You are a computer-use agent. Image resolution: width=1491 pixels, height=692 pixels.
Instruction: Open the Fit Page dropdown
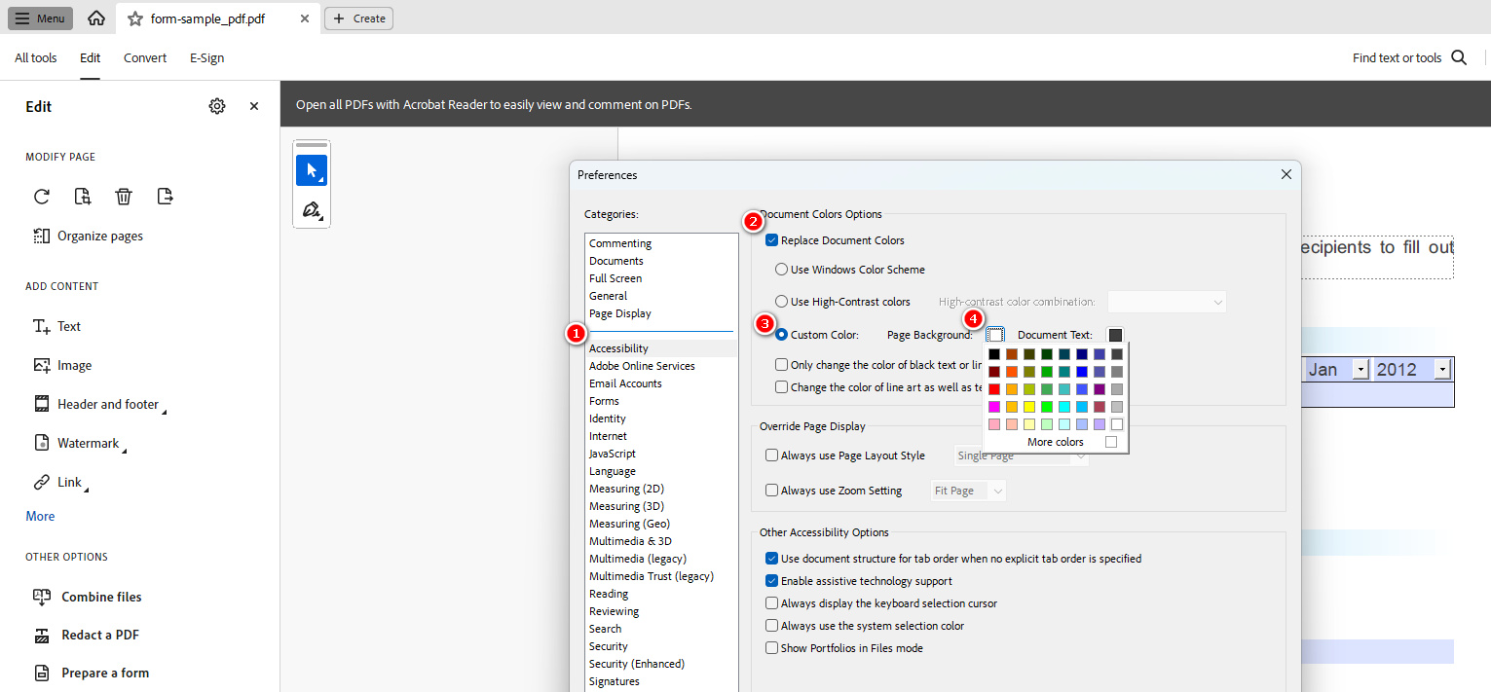(968, 491)
